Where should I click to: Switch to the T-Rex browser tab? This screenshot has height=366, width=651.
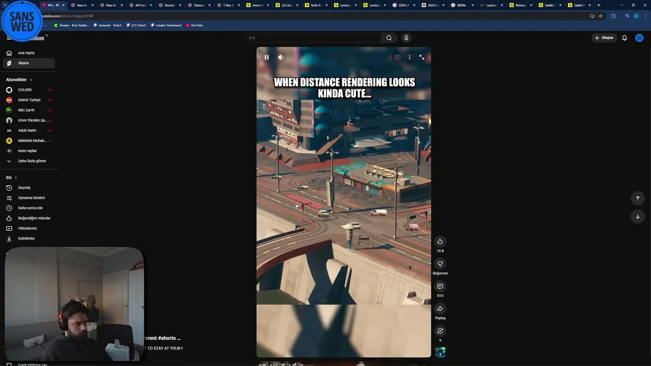click(228, 5)
